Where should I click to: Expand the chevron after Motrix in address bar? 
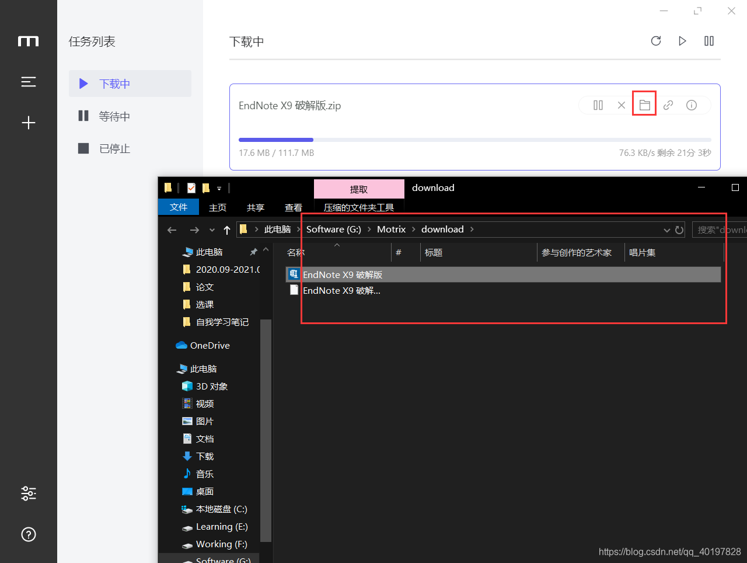(414, 230)
